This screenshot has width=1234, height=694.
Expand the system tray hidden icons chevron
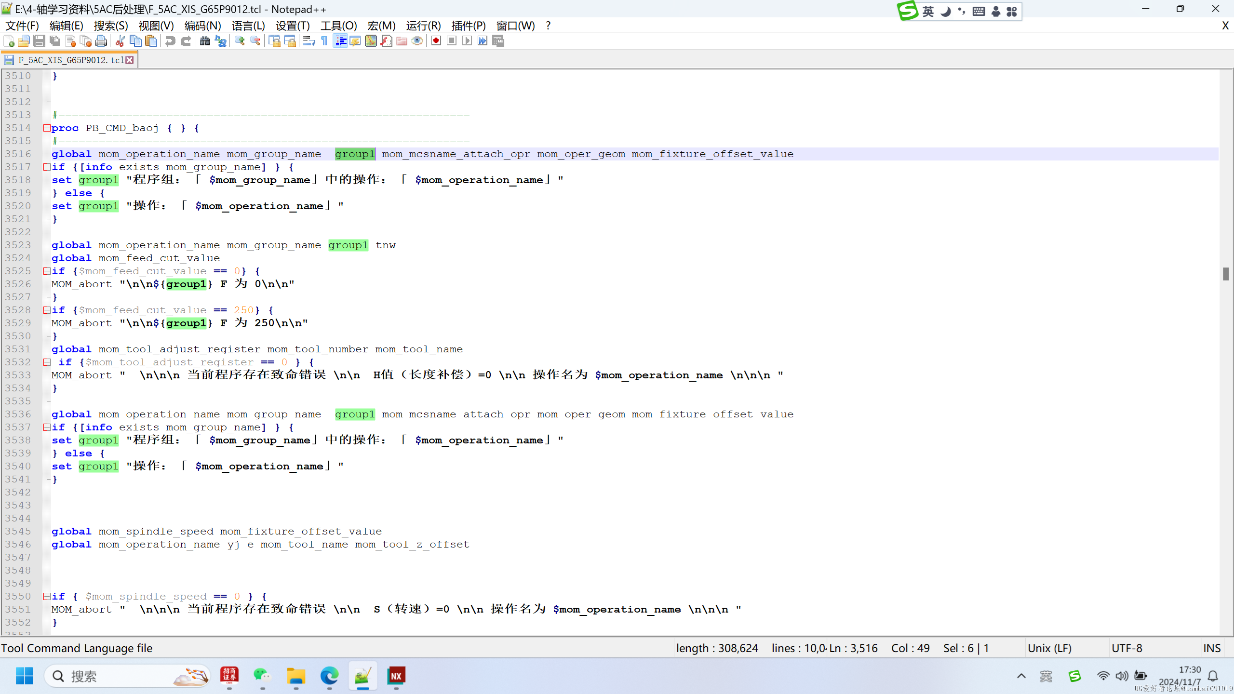pos(1021,676)
